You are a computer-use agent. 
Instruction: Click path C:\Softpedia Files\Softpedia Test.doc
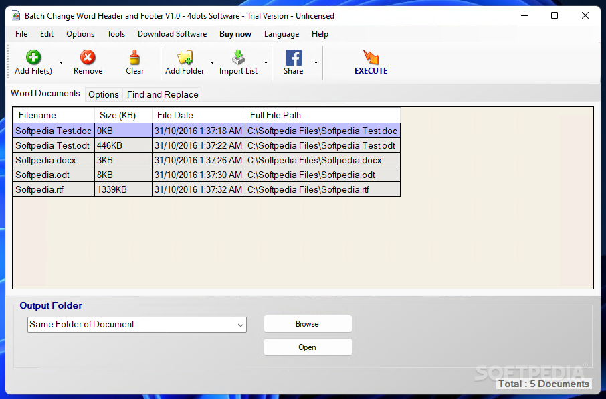click(322, 131)
